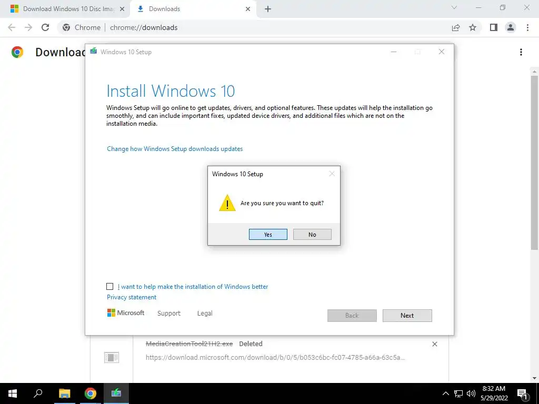
Task: Click the scrollbar down arrow
Action: [534, 378]
